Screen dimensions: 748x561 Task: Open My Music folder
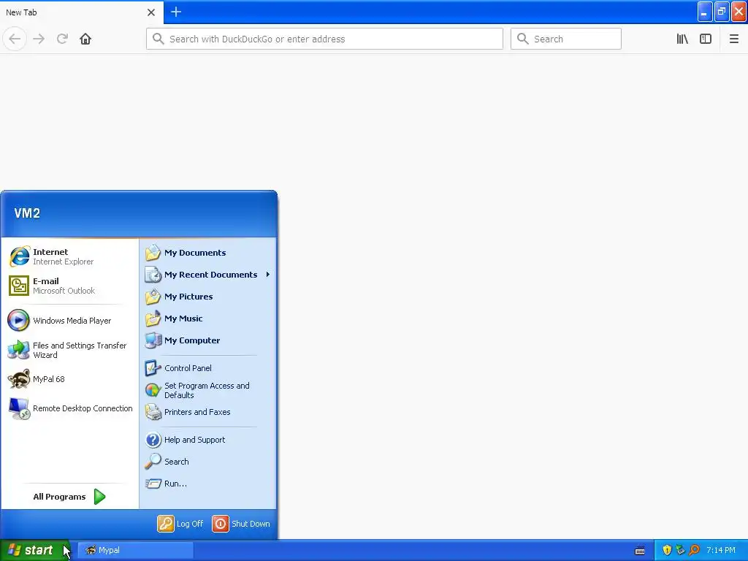208,318
